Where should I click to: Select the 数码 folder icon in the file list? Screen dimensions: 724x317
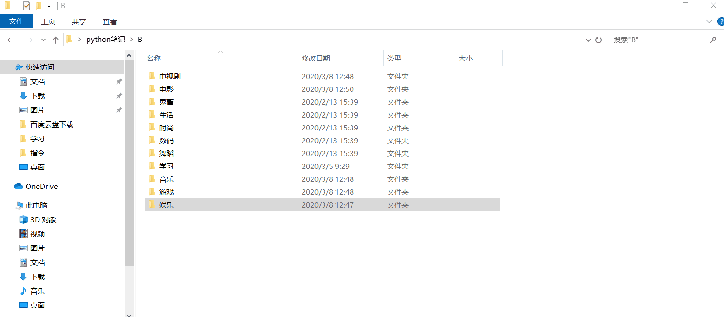click(152, 140)
